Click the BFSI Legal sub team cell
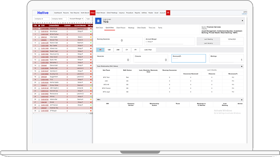 (106, 92)
